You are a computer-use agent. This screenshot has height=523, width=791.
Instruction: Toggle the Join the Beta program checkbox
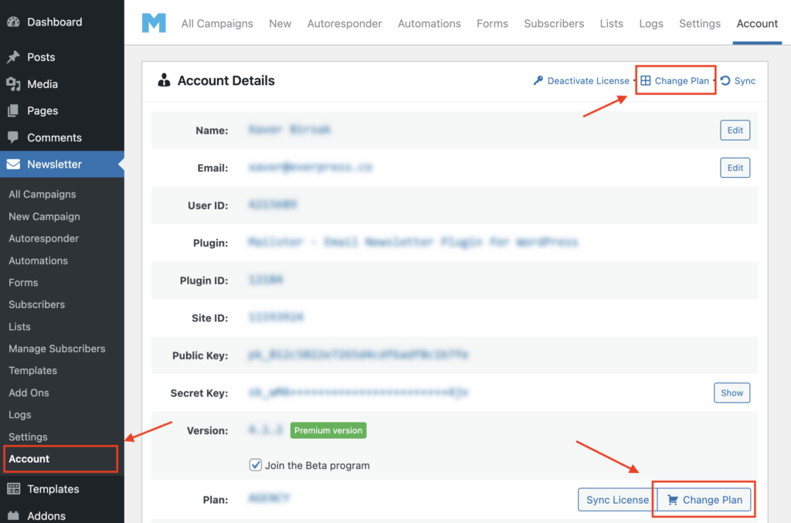pyautogui.click(x=256, y=465)
